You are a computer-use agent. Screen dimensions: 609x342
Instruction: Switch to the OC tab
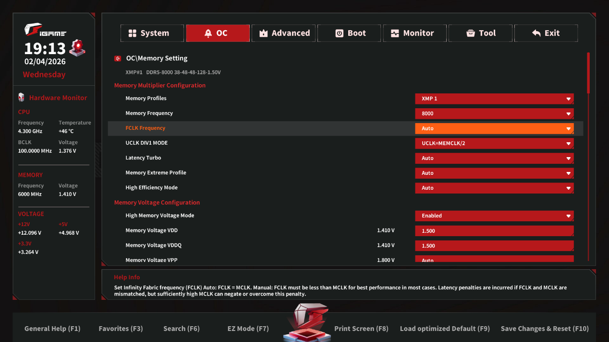(218, 33)
